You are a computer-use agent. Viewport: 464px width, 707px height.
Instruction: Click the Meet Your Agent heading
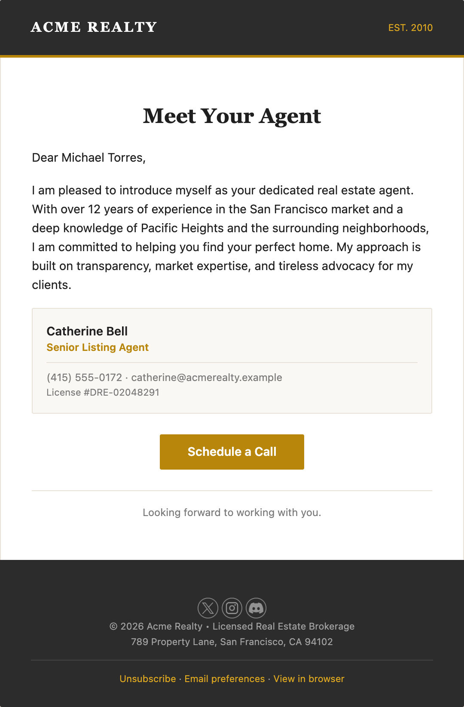pos(232,116)
